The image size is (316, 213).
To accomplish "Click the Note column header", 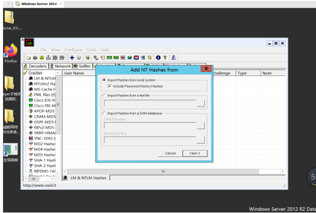I will (x=273, y=73).
